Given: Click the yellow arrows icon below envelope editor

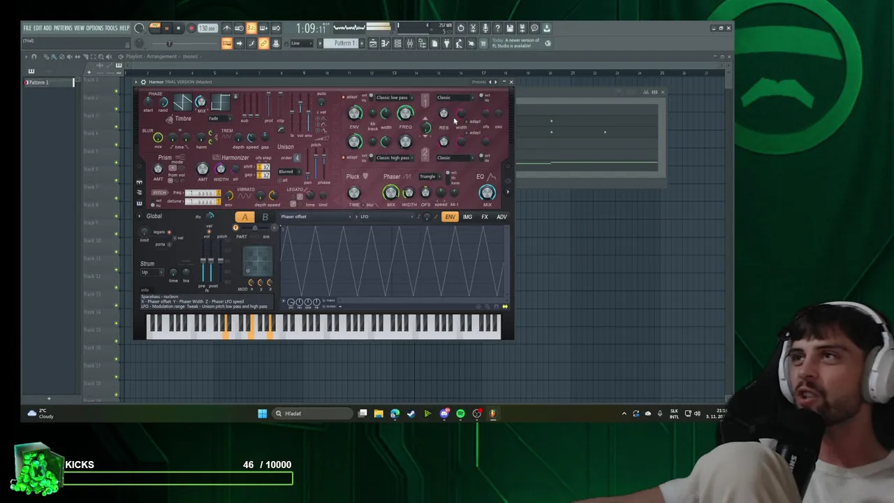Looking at the screenshot, I should pos(504,307).
